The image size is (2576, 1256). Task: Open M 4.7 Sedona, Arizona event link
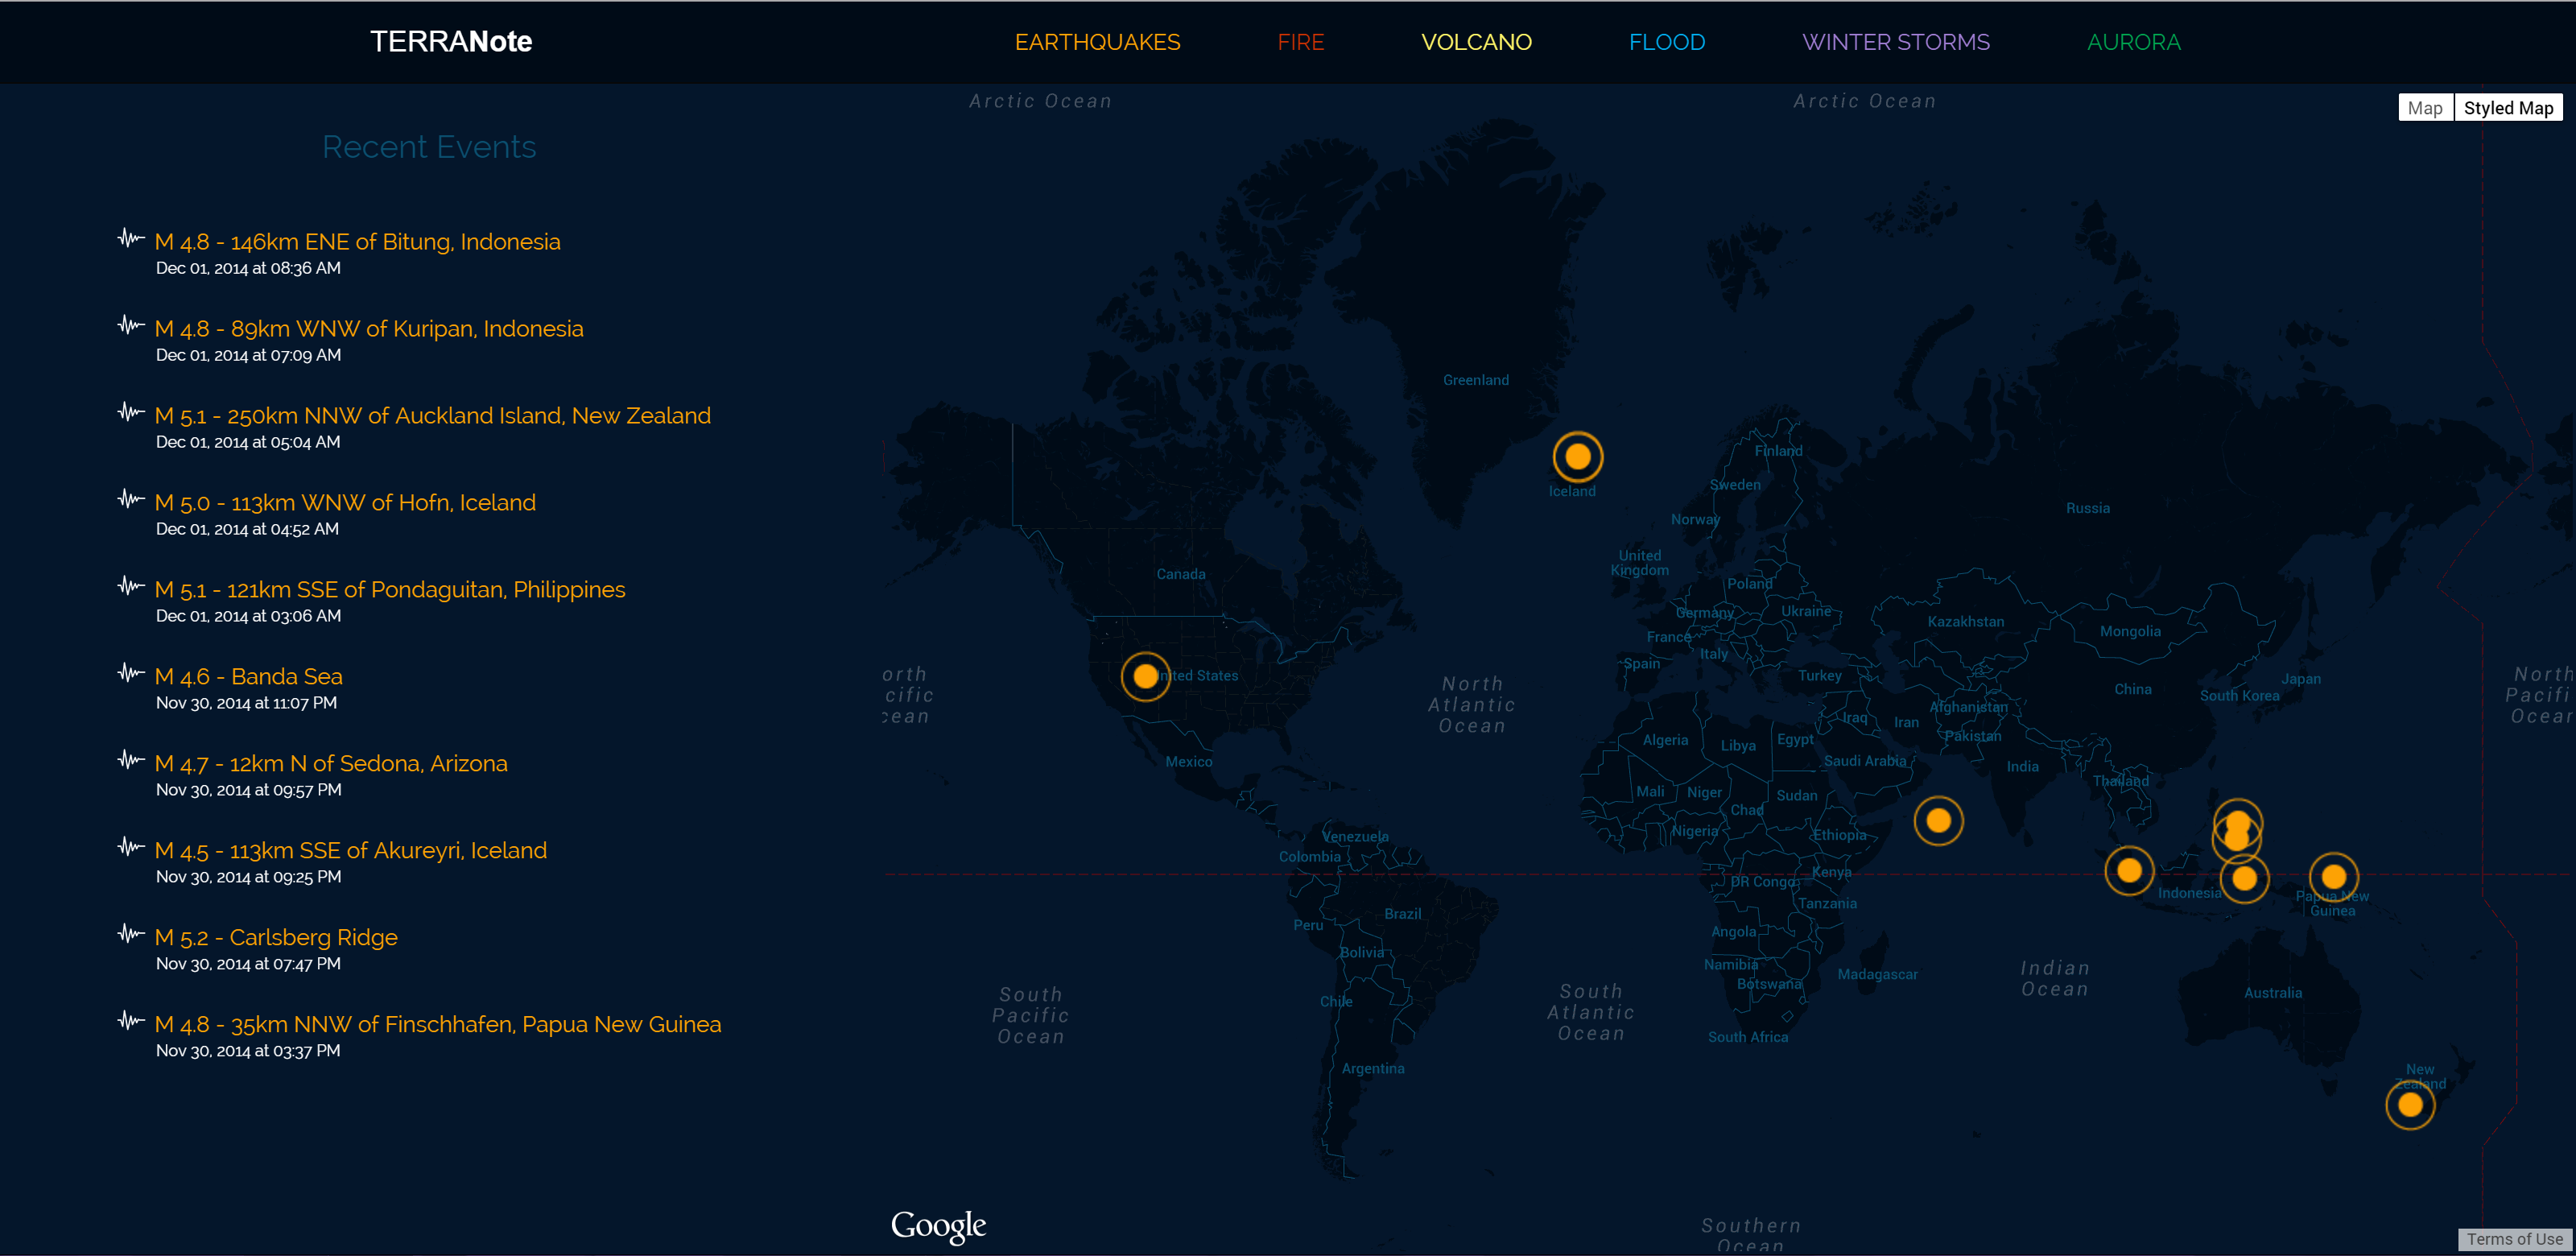[331, 764]
